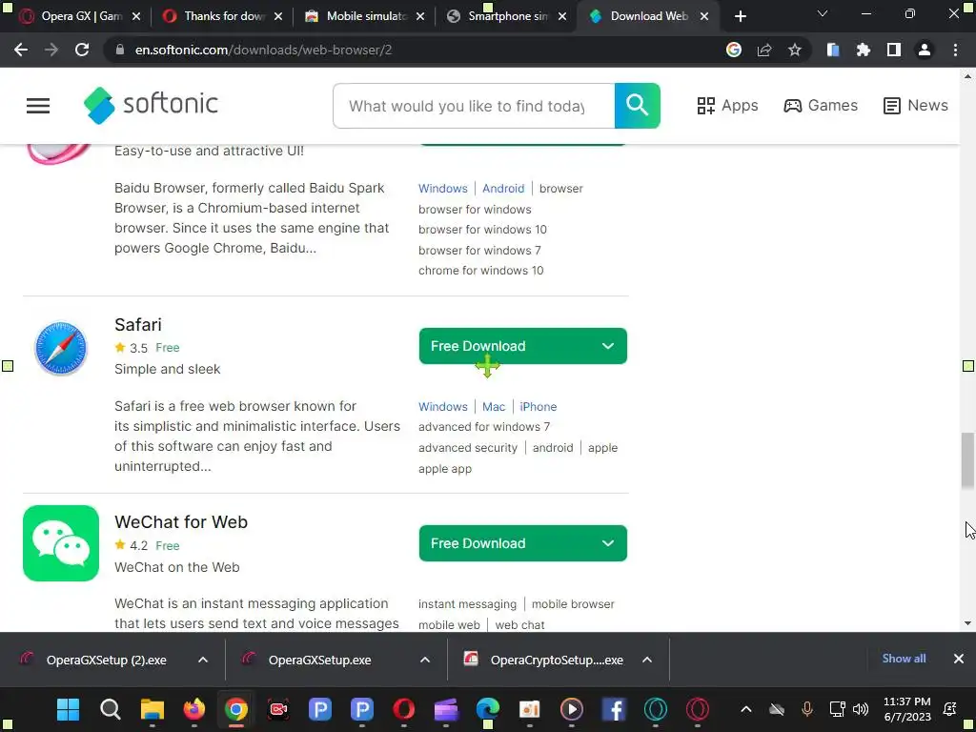
Task: Open the WeChat for Web title
Action: (x=180, y=521)
